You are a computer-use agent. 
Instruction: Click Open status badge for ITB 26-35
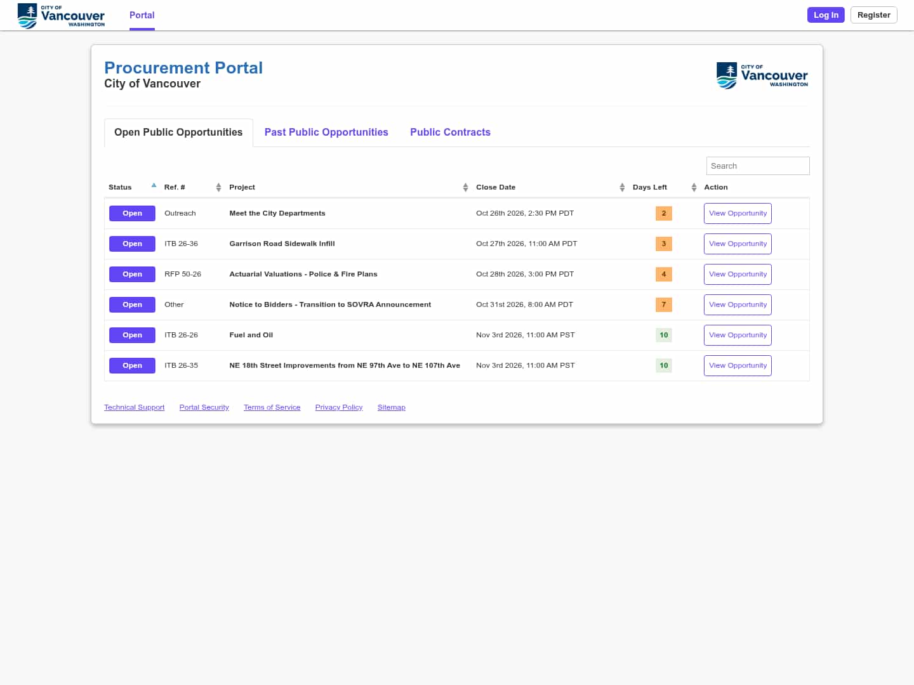pyautogui.click(x=132, y=365)
